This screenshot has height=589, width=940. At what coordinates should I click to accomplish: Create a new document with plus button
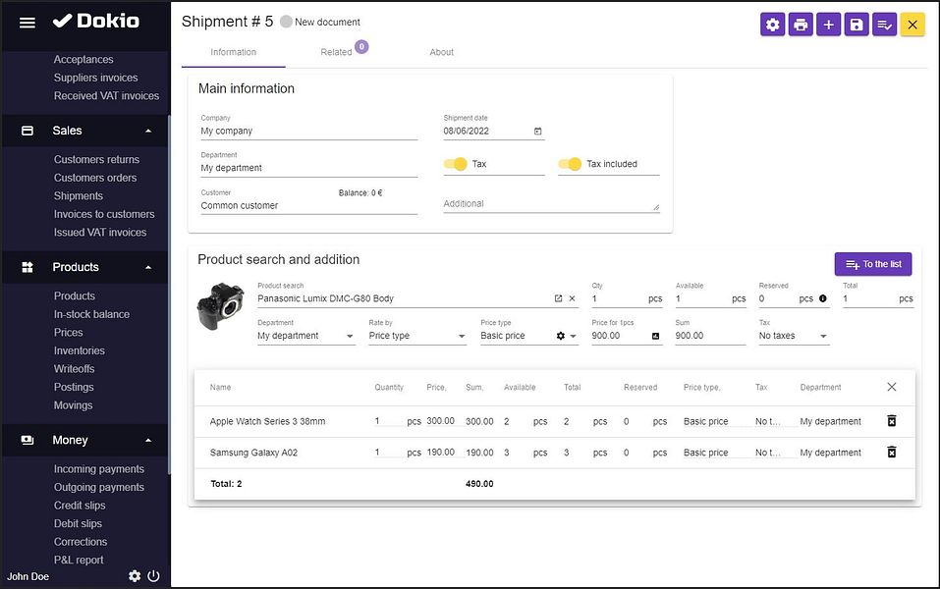click(x=828, y=25)
